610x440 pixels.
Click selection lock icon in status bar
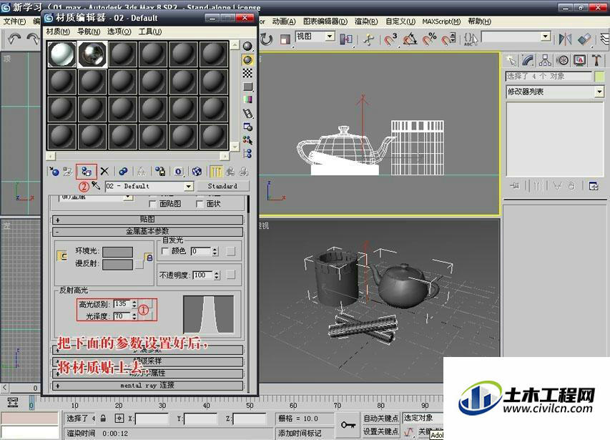103,419
